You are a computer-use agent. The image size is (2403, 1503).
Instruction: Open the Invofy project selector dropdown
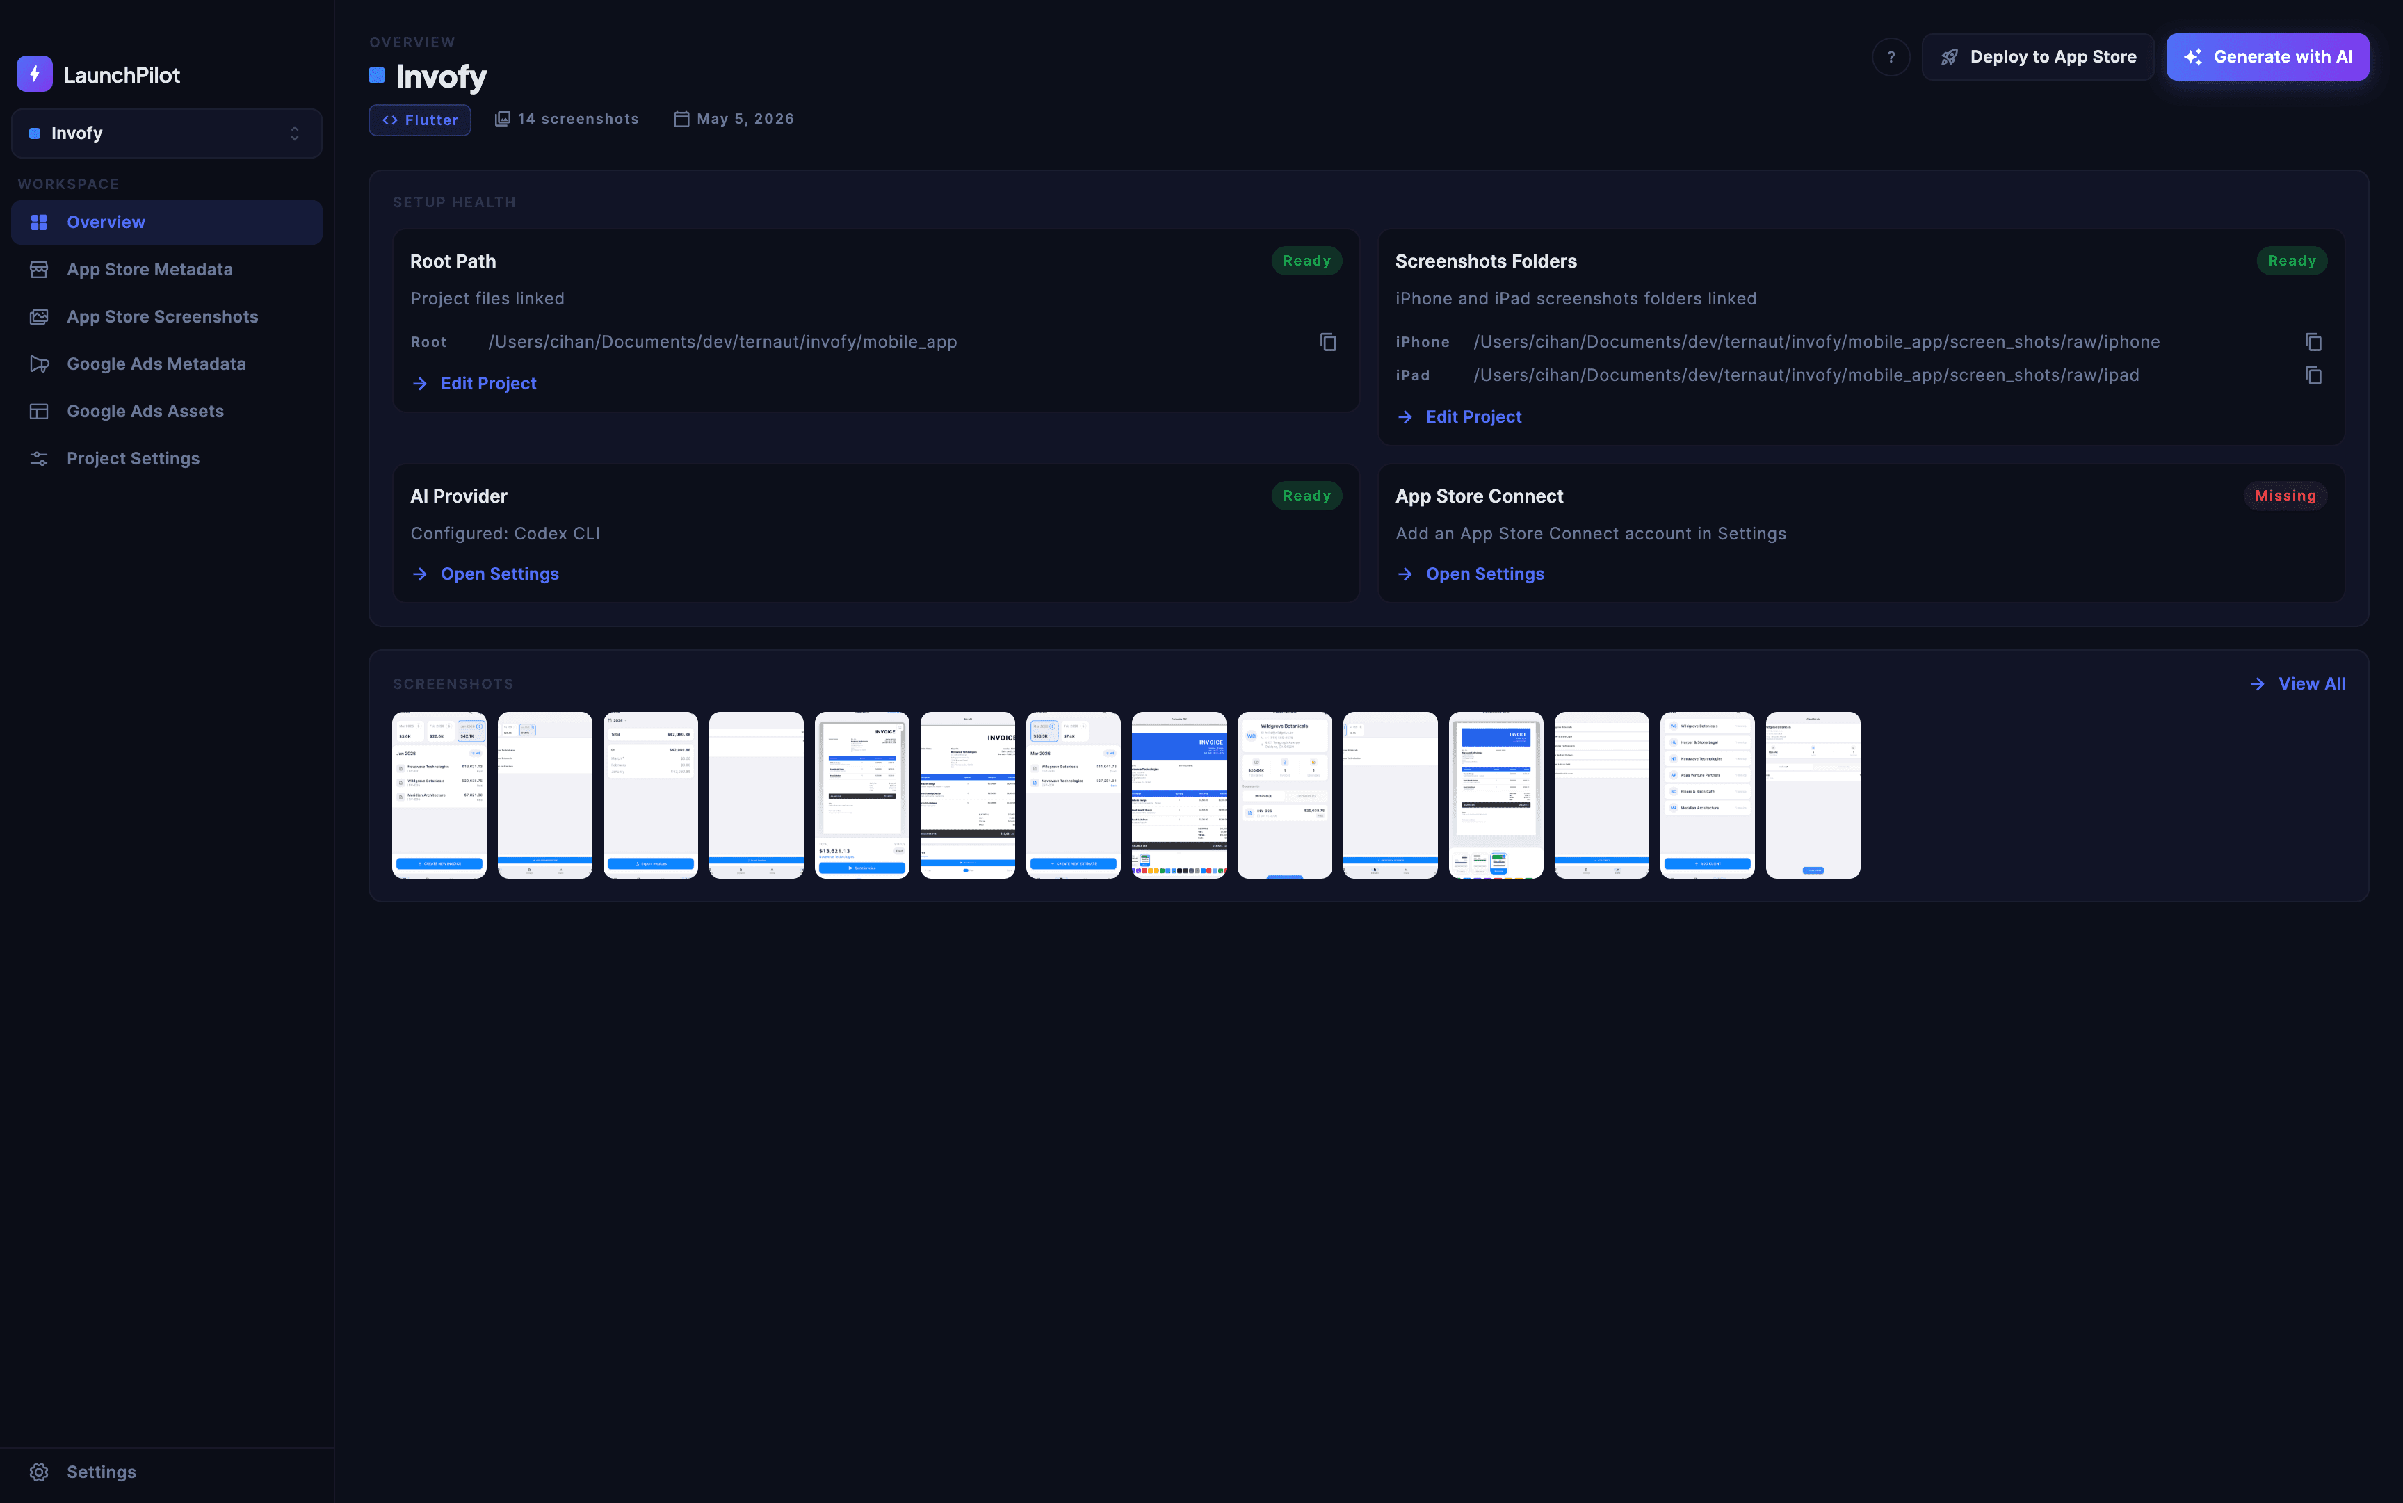167,133
